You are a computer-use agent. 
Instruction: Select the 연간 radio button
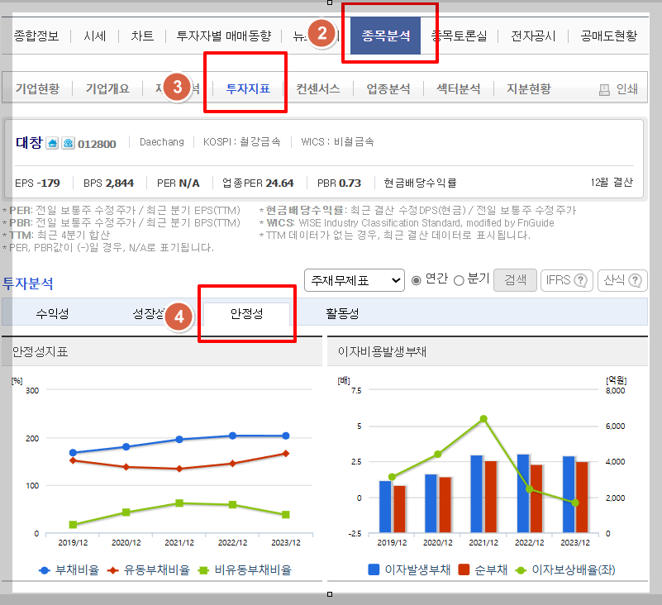point(417,280)
